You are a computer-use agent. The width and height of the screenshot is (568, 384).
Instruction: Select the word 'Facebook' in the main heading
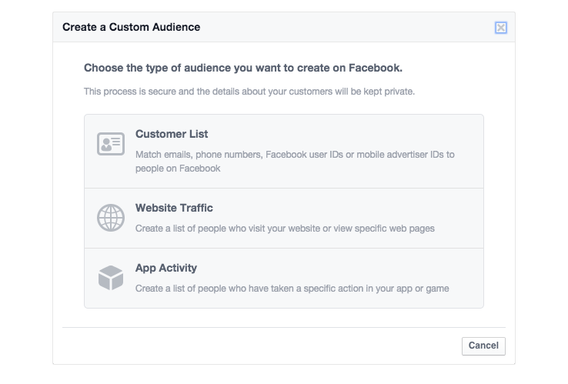(376, 68)
